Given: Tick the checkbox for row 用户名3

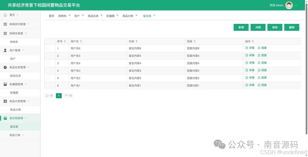Looking at the screenshot, I should pos(48,71).
